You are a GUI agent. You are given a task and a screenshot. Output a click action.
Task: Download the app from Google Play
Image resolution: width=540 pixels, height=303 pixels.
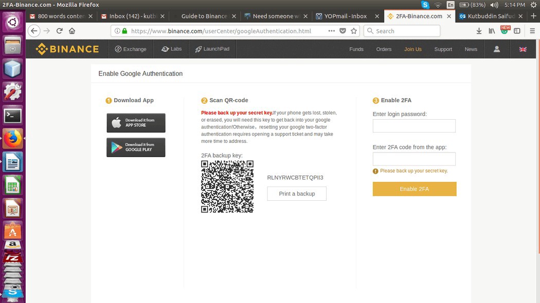click(136, 147)
